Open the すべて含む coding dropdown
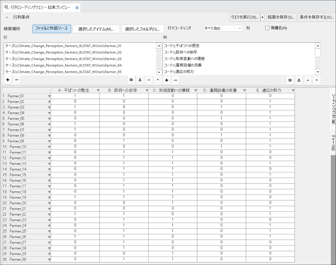Image resolution: width=336 pixels, height=265 pixels. coord(223,28)
